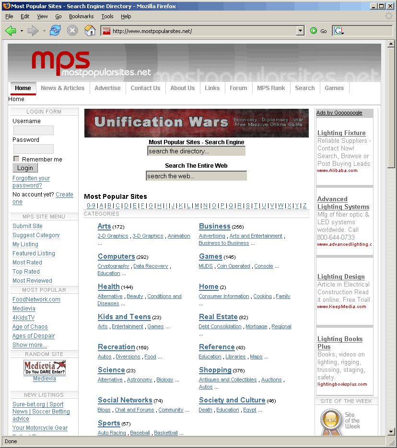Open the Forward button history dropdown arrow

44,31
